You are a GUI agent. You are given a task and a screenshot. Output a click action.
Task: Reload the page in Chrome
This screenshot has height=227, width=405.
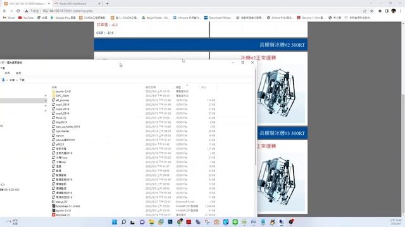point(18,11)
